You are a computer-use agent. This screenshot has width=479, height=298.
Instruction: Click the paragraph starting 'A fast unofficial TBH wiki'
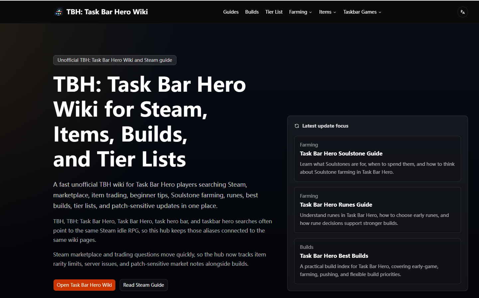pos(156,195)
